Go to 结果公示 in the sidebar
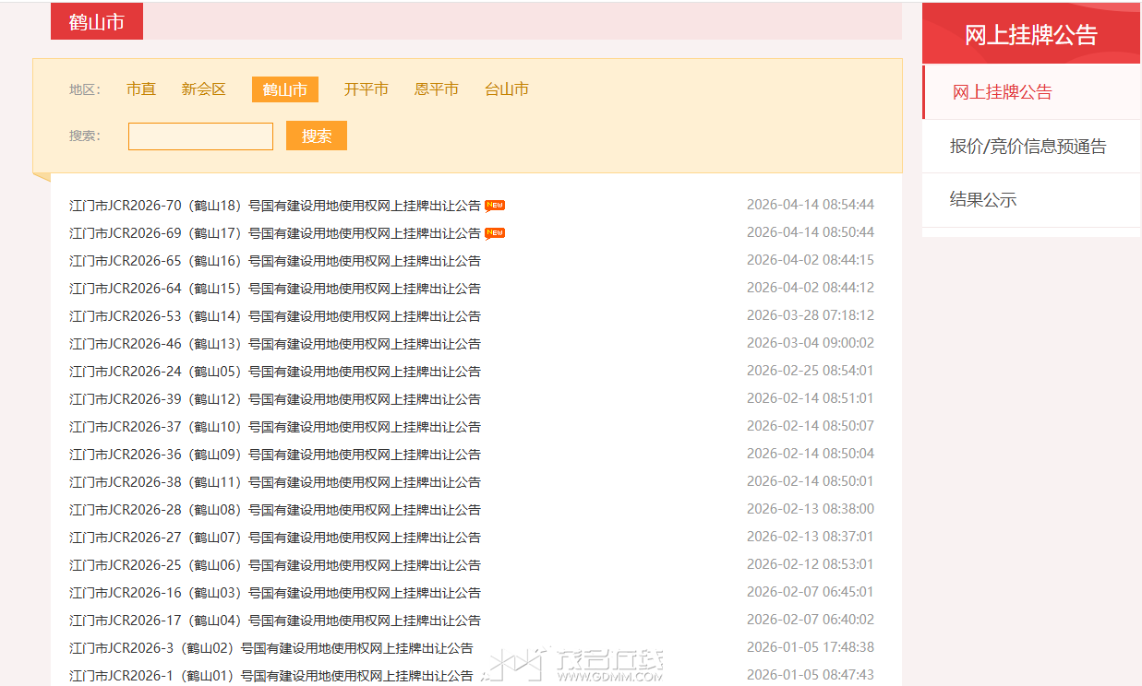This screenshot has width=1142, height=686. pos(982,200)
